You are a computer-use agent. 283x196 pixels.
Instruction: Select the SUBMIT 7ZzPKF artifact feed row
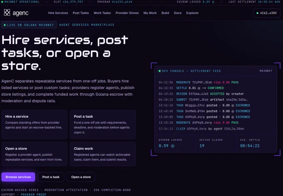tap(203, 99)
